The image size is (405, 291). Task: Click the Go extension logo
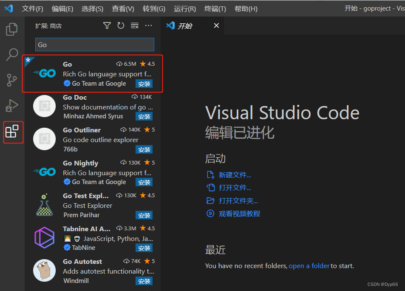(45, 73)
